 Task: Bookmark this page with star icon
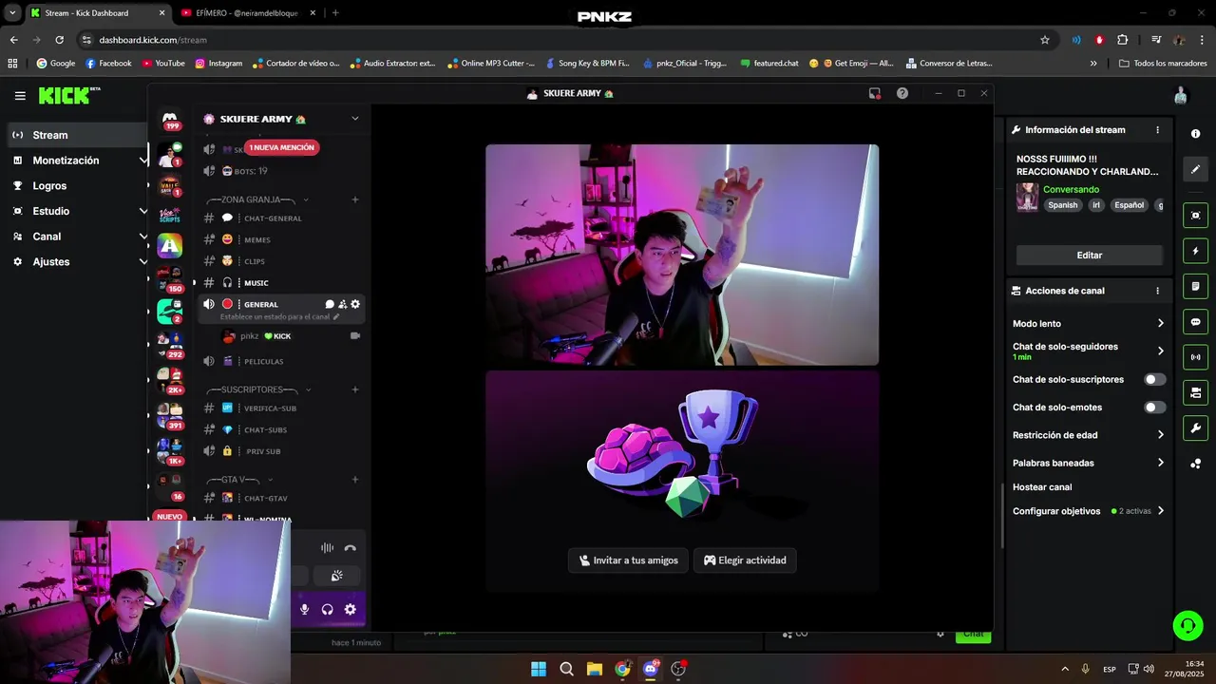tap(1045, 40)
